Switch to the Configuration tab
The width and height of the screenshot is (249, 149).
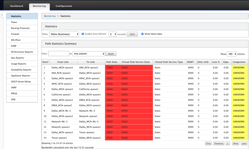point(64,6)
